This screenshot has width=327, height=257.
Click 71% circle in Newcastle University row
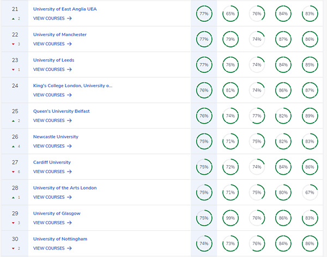pyautogui.click(x=231, y=142)
